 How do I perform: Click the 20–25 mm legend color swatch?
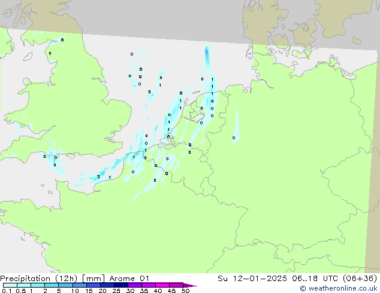pos(107,285)
